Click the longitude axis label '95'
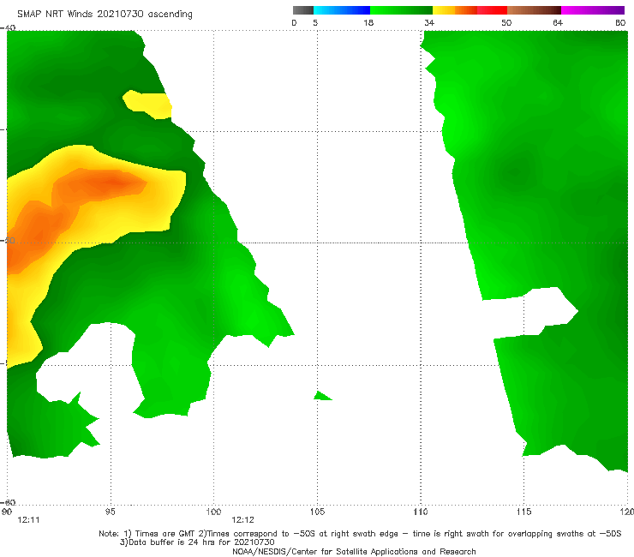The height and width of the screenshot is (557, 634). pos(110,512)
